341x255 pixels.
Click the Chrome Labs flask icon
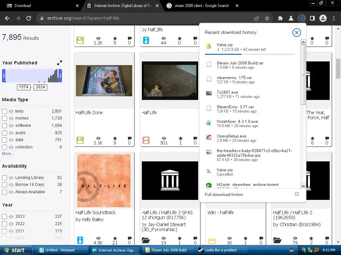point(291,19)
